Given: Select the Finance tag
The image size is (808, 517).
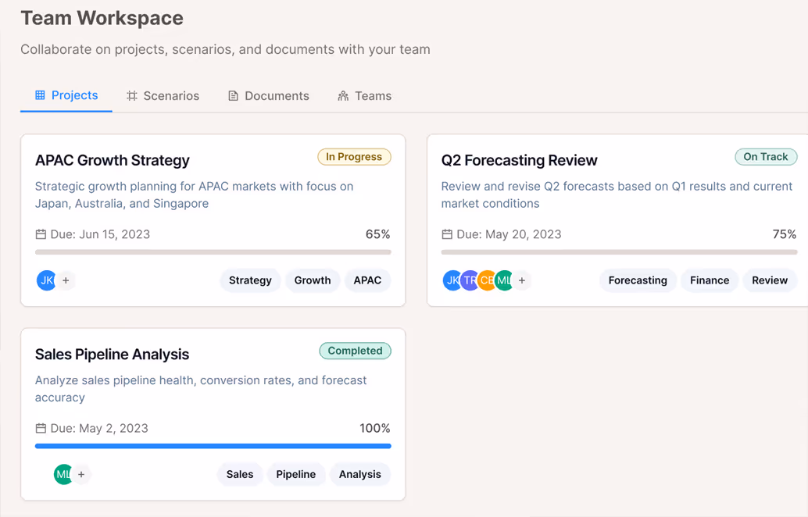Looking at the screenshot, I should (x=710, y=280).
